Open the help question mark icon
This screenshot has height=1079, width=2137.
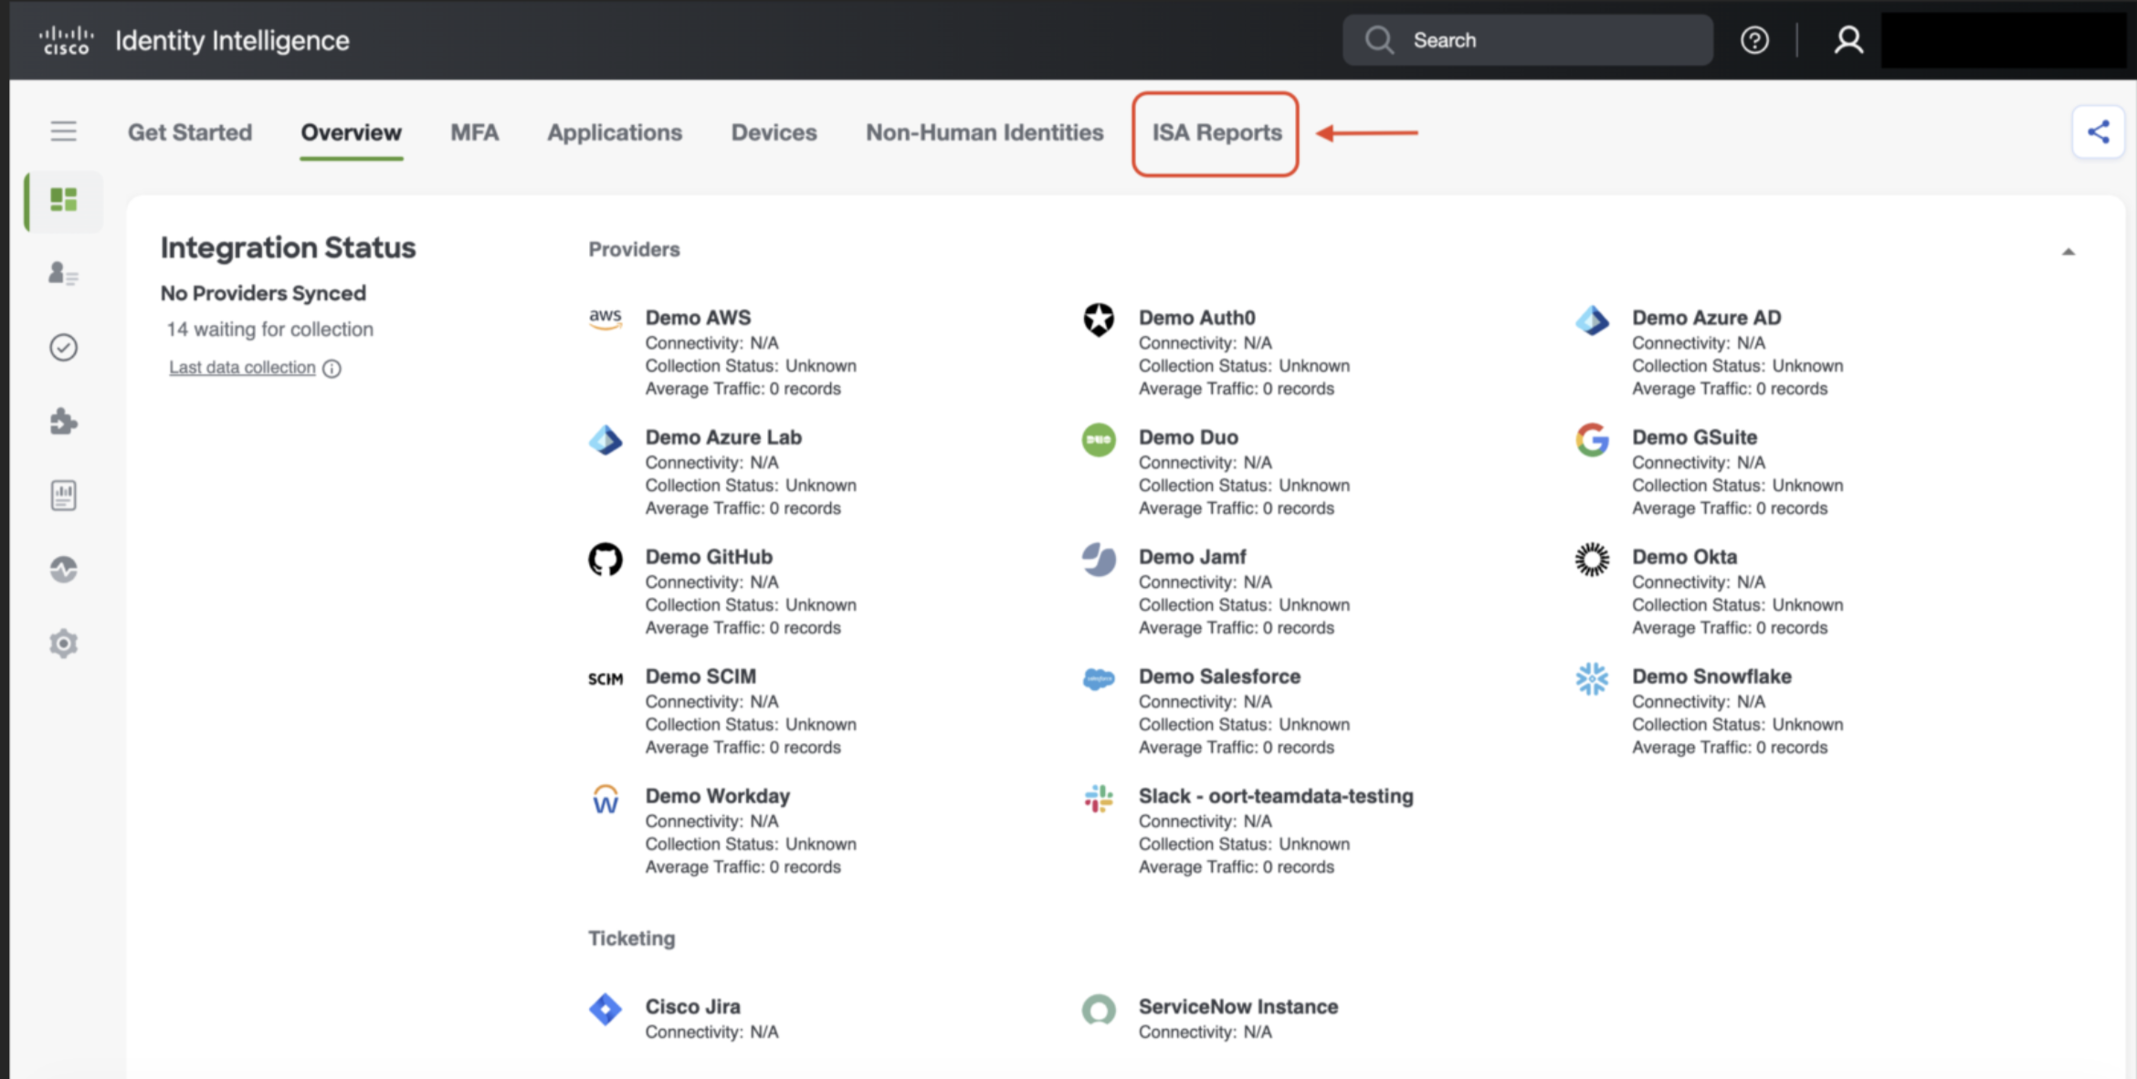pos(1754,40)
